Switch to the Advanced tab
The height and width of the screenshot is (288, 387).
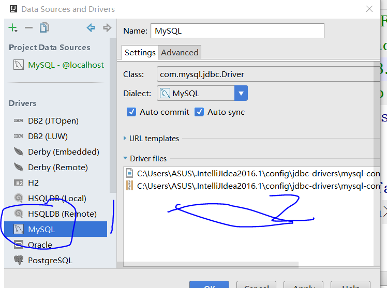pos(180,53)
